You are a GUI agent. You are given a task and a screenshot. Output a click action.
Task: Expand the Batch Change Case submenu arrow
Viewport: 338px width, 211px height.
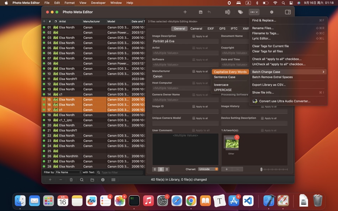[323, 72]
